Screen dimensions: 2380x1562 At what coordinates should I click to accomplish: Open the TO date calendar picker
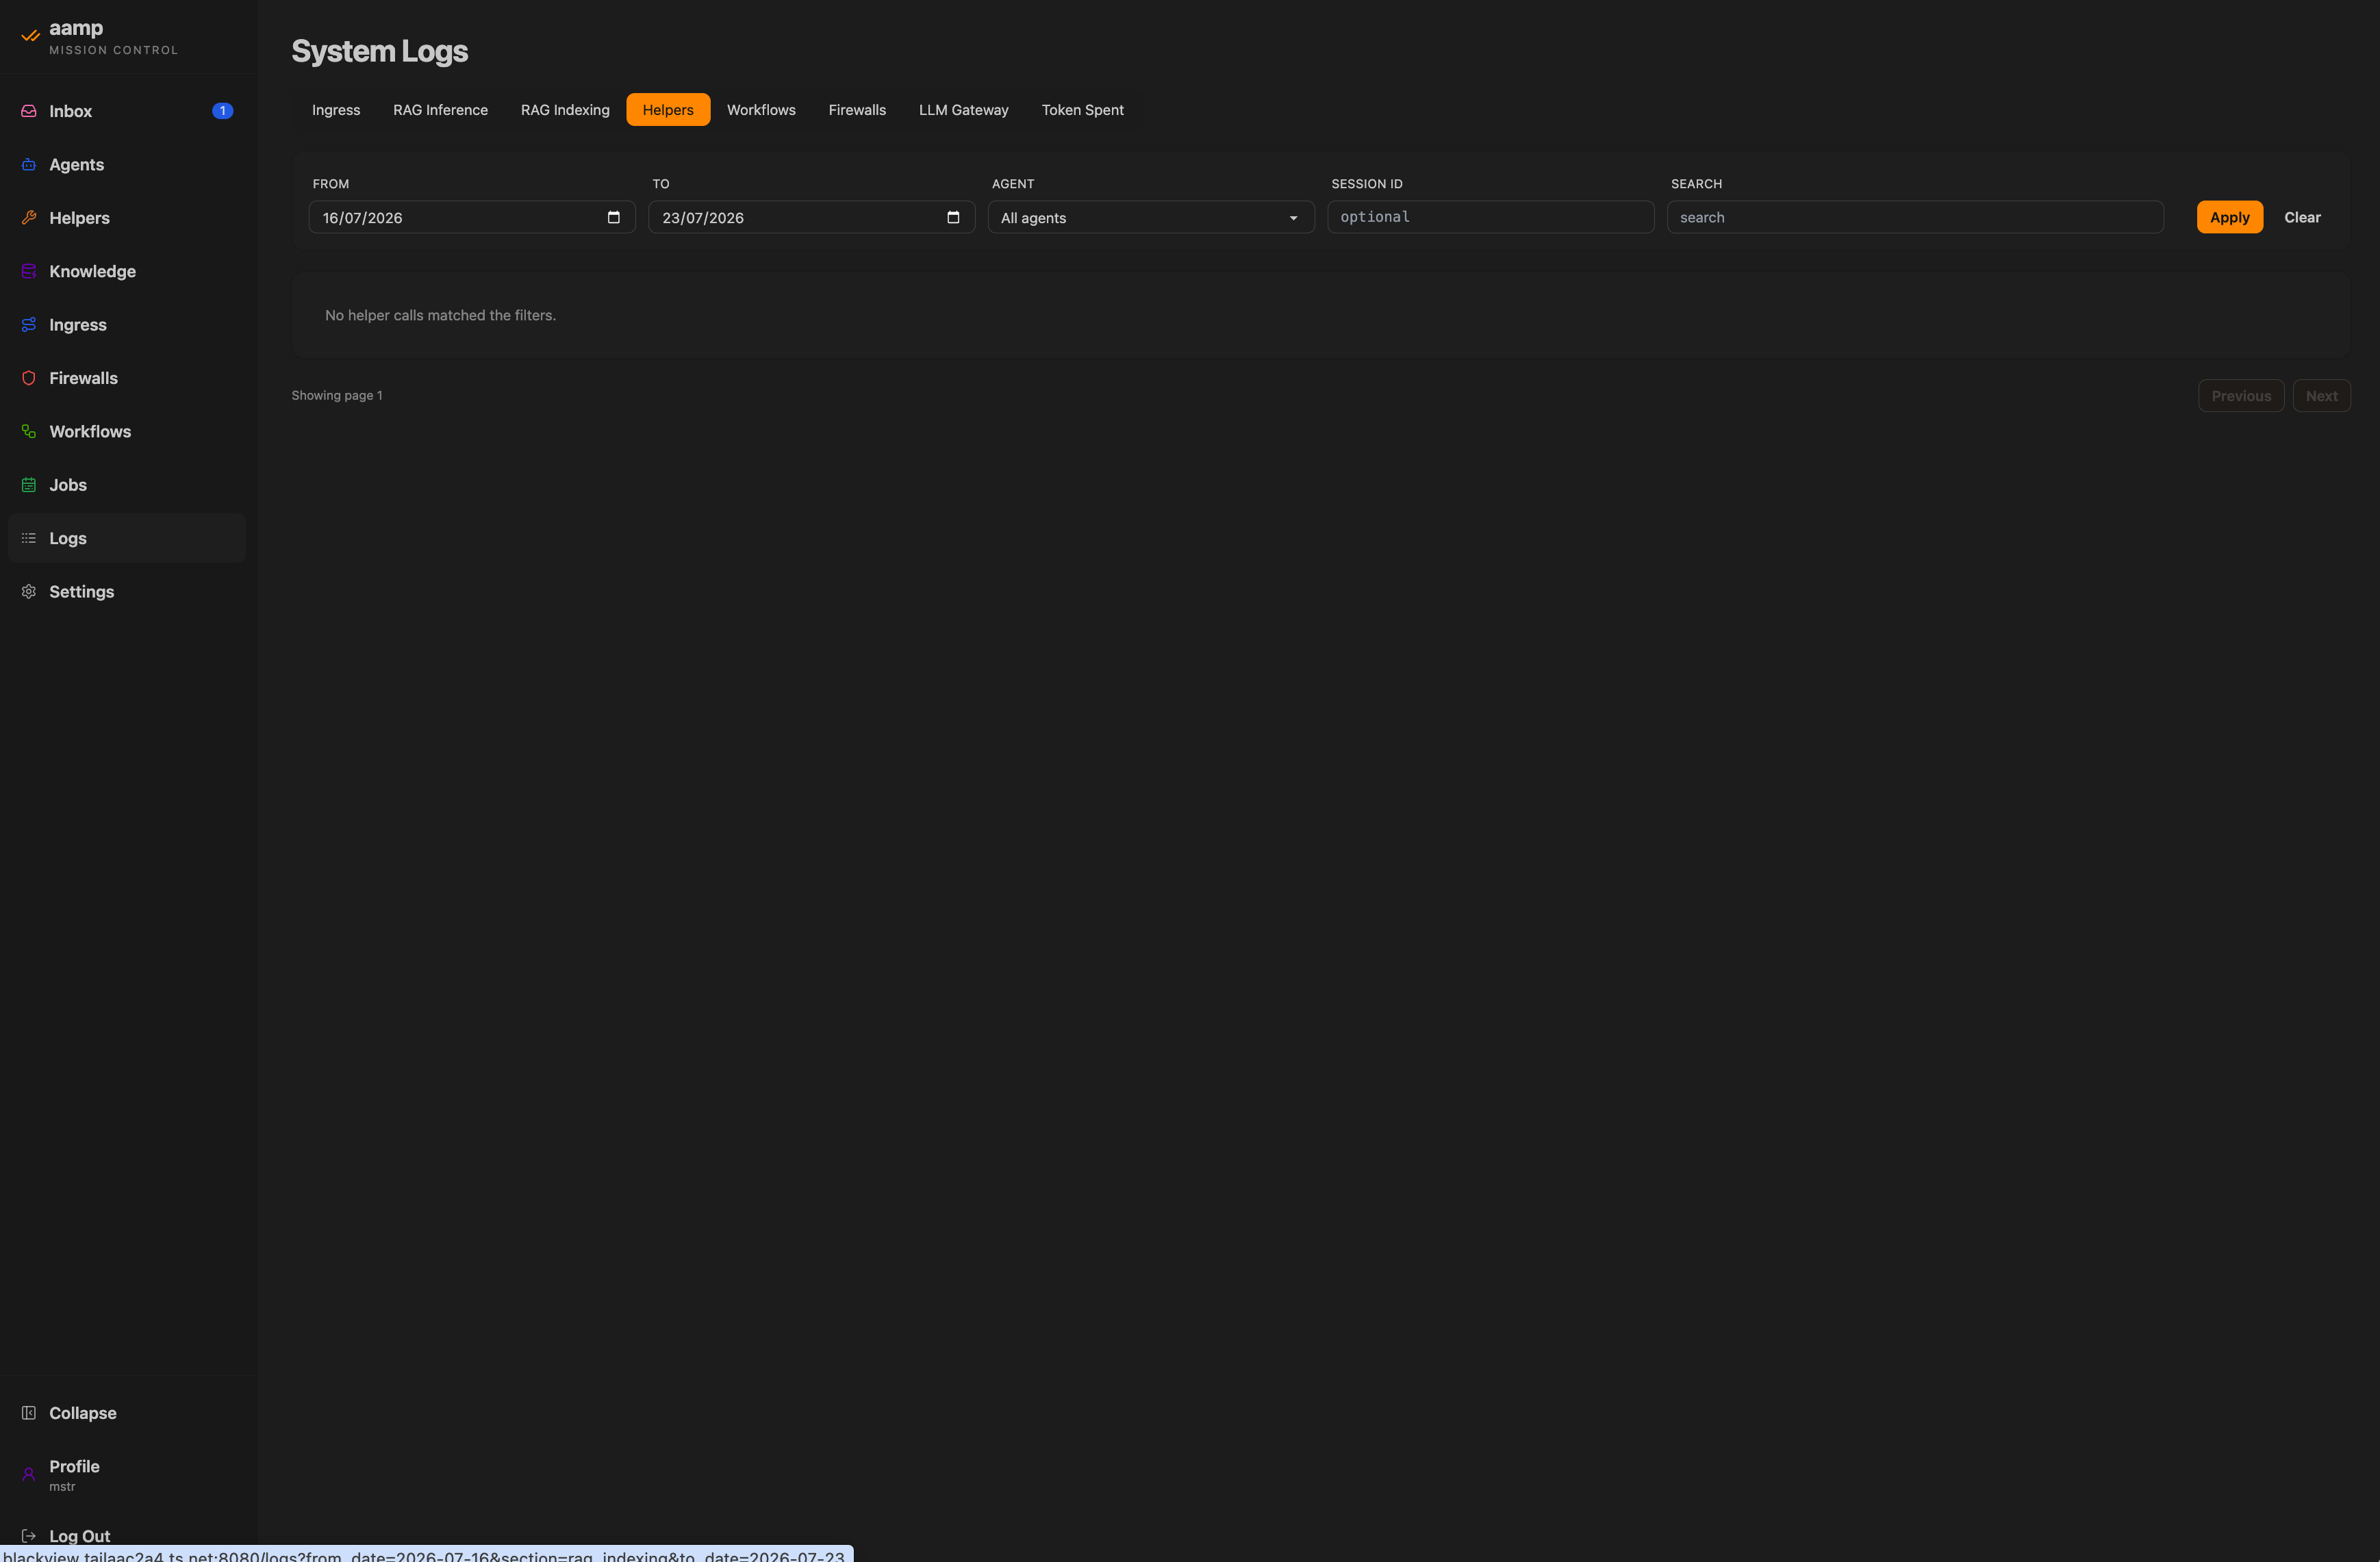click(953, 217)
